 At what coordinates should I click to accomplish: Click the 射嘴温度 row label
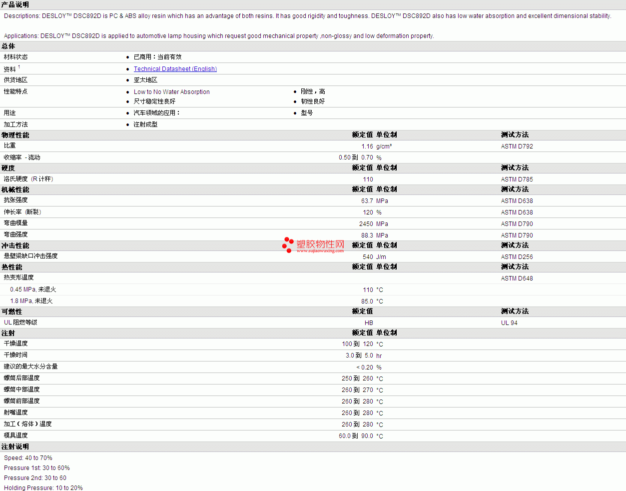16,412
